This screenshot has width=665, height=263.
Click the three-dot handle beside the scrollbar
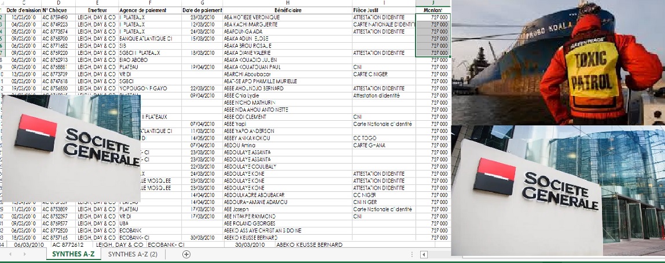tap(412, 254)
